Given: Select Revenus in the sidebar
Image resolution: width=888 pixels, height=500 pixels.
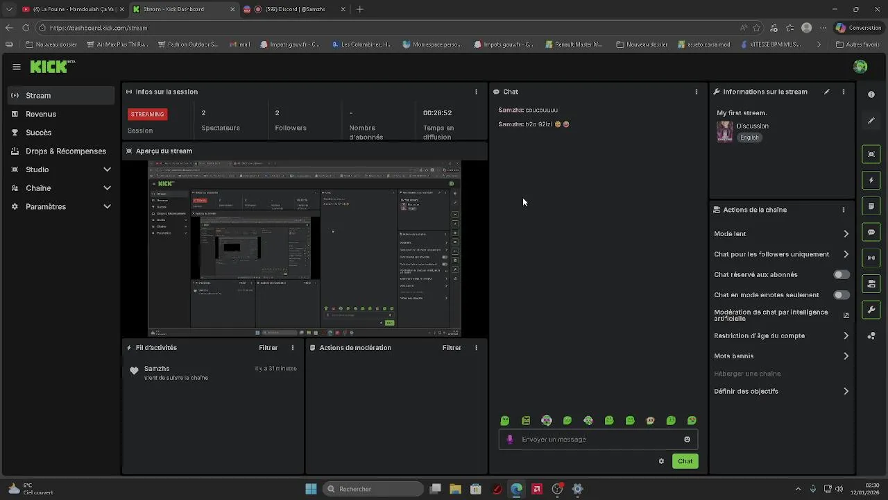Looking at the screenshot, I should click(x=61, y=114).
